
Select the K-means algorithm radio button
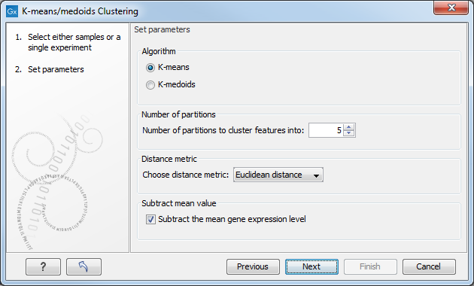click(x=150, y=68)
